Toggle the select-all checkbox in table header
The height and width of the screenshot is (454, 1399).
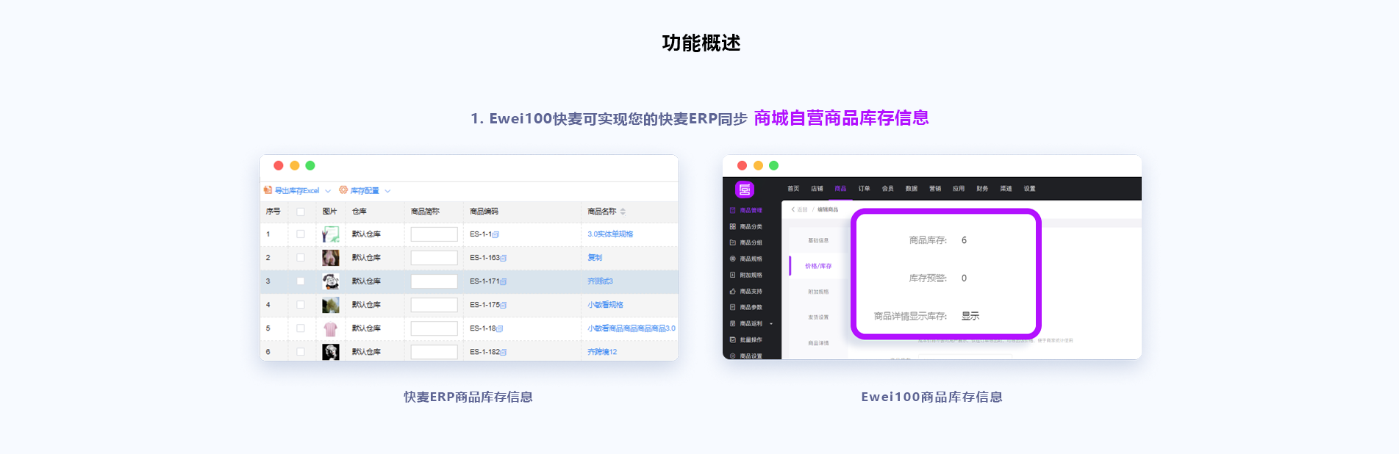tap(301, 212)
